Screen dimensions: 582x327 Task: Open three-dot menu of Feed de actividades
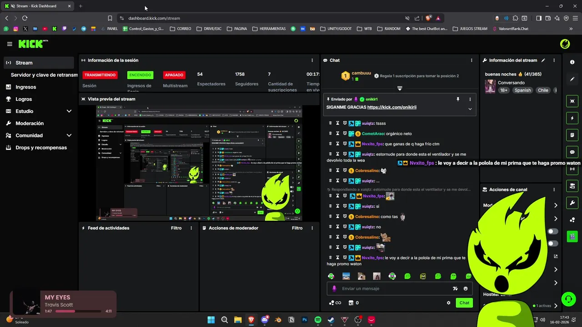click(x=191, y=228)
